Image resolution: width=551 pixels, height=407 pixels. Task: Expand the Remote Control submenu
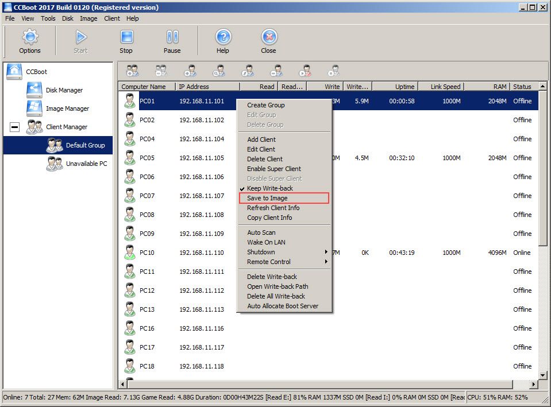click(284, 262)
